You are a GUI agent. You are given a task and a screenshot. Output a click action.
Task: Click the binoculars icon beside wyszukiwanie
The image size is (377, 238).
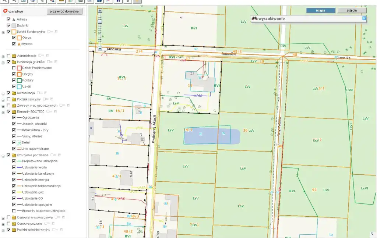pyautogui.click(x=254, y=19)
